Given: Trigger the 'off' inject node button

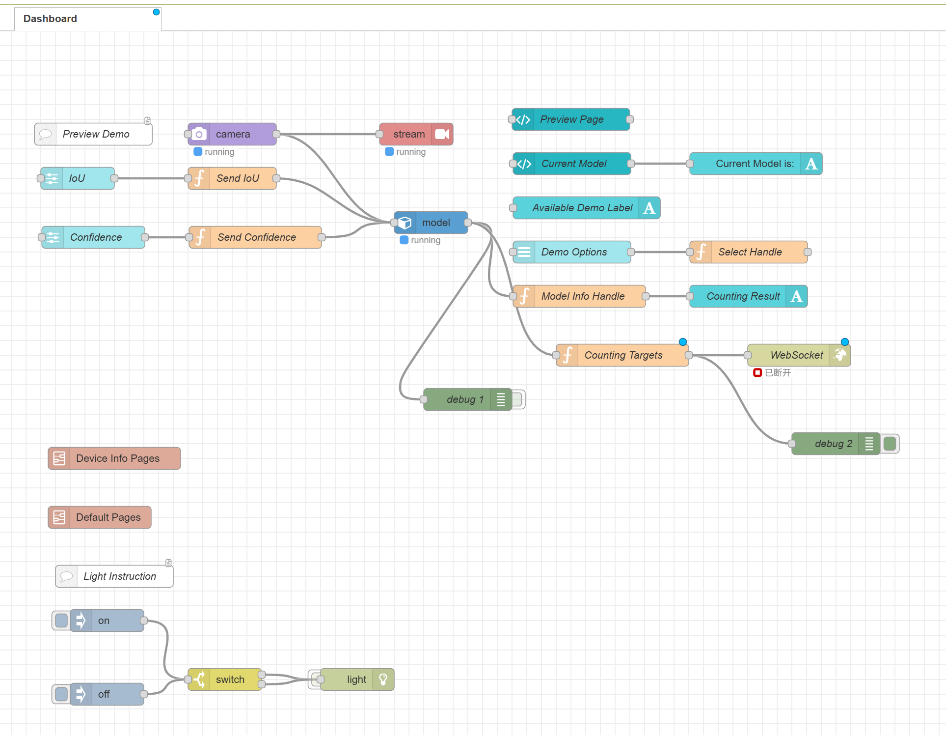Looking at the screenshot, I should (x=61, y=694).
